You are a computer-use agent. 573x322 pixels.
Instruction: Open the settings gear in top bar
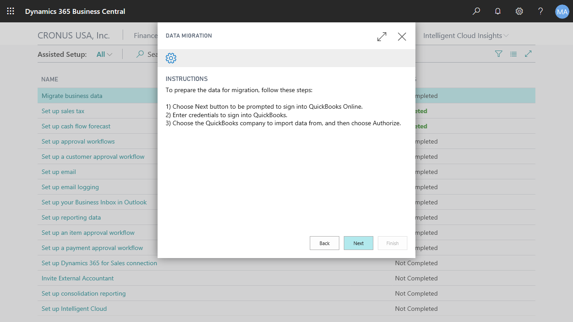pos(519,11)
